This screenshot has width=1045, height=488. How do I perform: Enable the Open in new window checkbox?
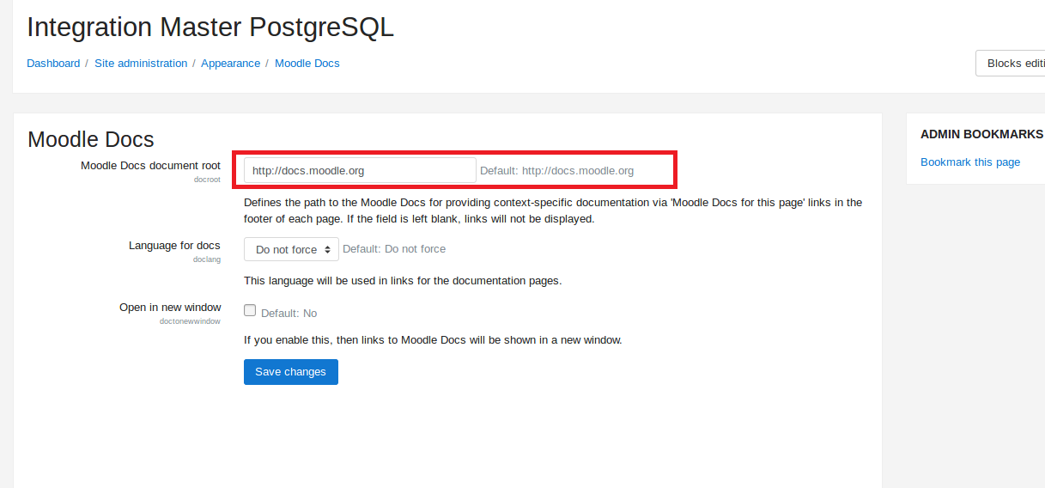click(x=250, y=311)
